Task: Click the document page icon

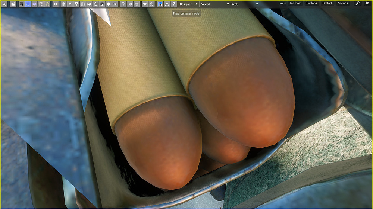Action: click(123, 4)
